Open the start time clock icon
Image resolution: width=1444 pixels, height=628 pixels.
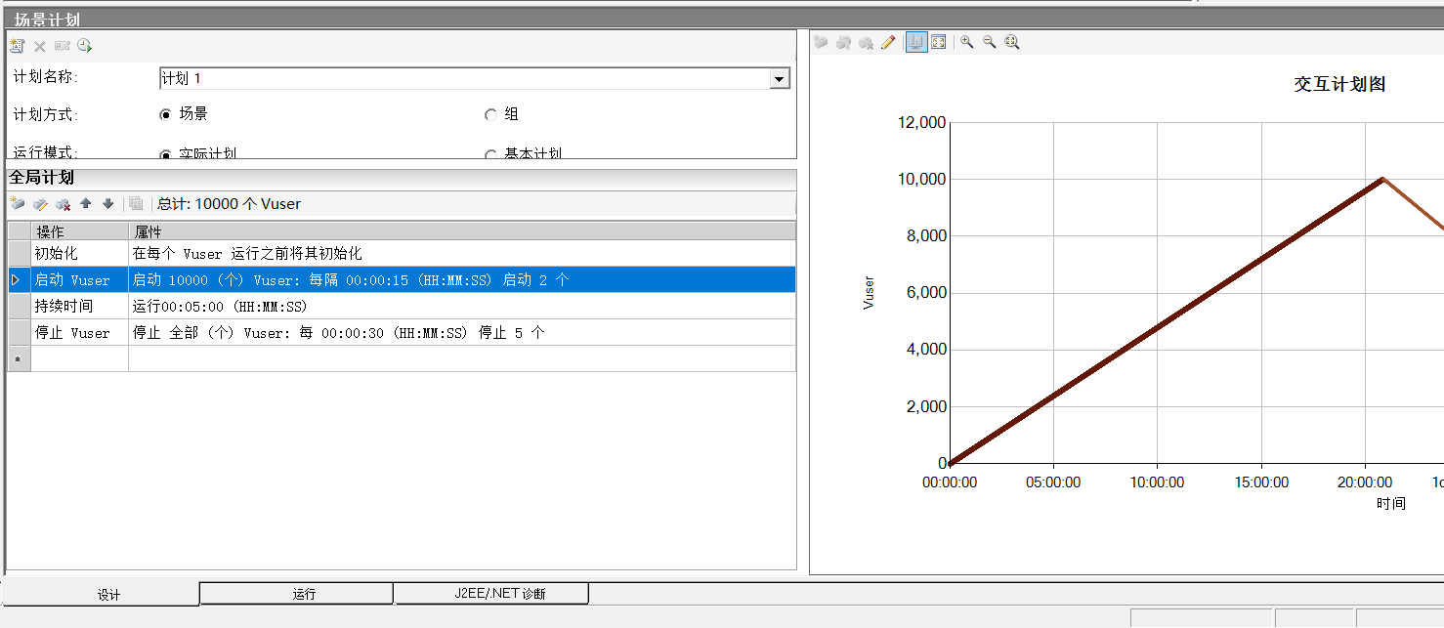[84, 45]
